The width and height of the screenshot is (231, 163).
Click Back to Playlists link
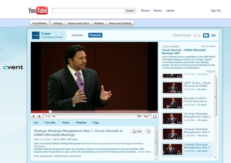click(171, 46)
